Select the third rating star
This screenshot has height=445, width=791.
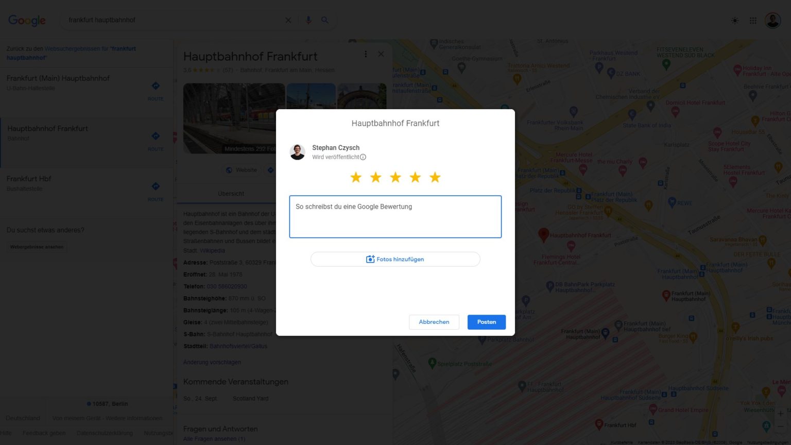coord(395,177)
